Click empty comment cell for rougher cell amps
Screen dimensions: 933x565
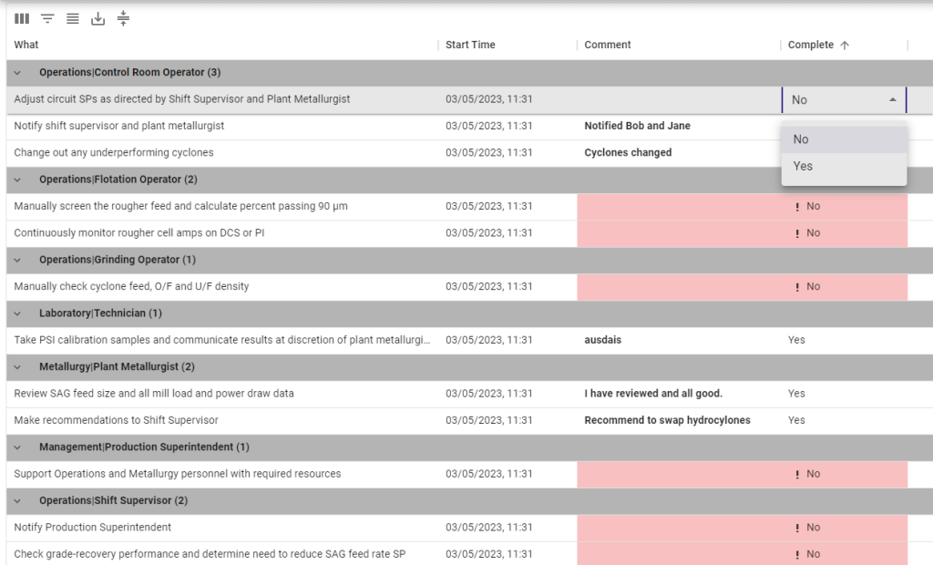point(678,233)
